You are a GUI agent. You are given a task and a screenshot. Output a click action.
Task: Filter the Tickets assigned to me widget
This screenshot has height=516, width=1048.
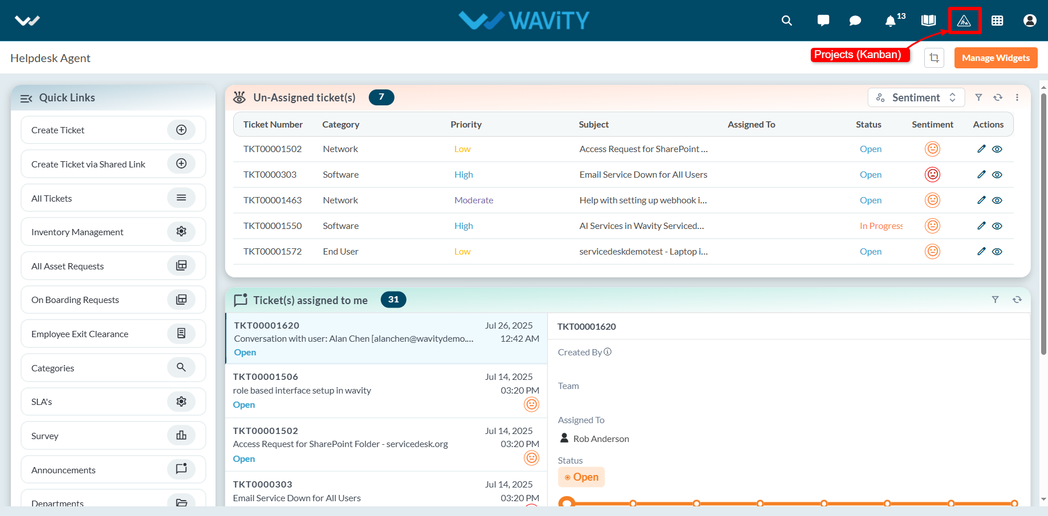(x=995, y=300)
